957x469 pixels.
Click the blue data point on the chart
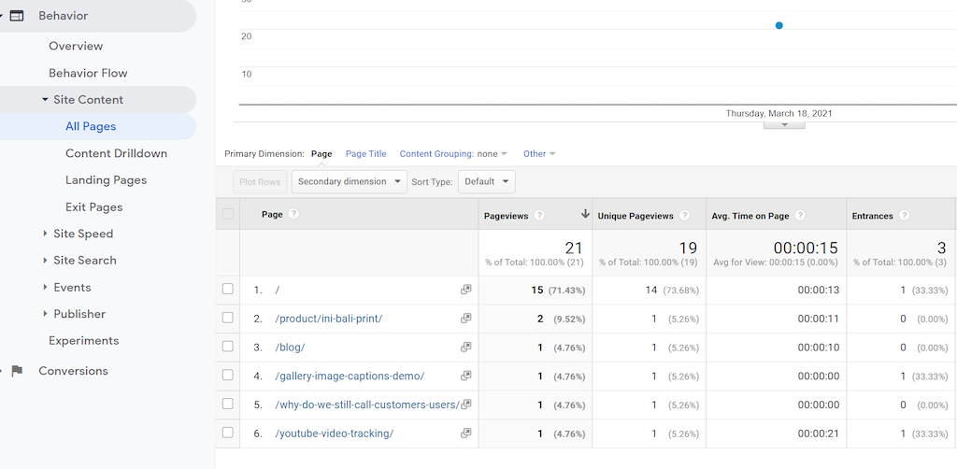pyautogui.click(x=778, y=25)
